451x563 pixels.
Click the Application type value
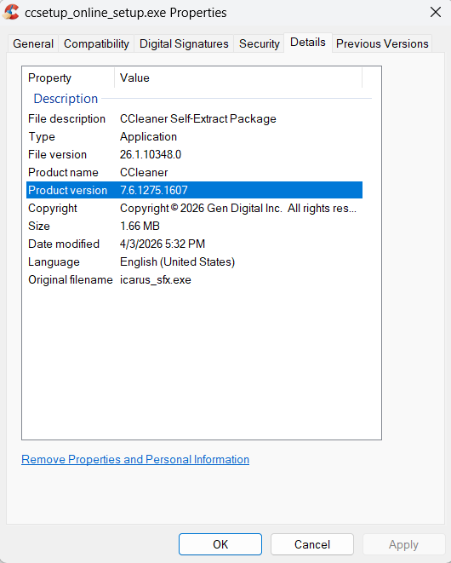[x=148, y=137]
